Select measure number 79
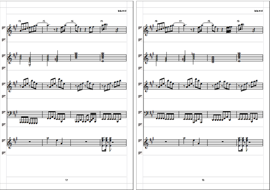The image size is (270, 190). pos(238,21)
